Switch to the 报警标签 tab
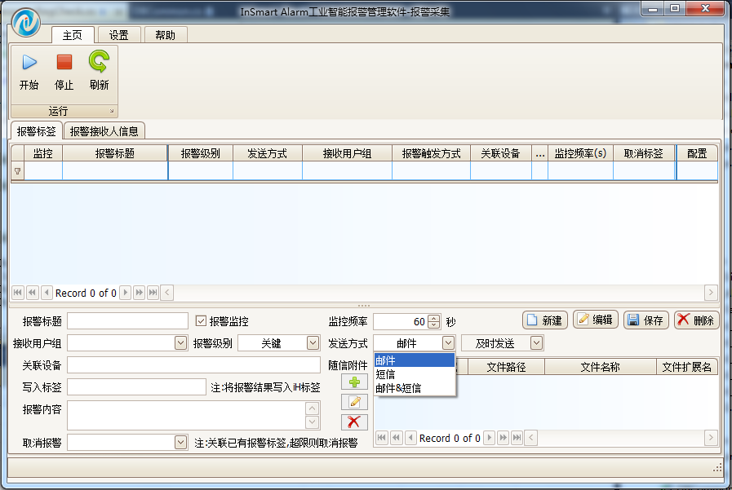This screenshot has width=732, height=490. [x=37, y=131]
